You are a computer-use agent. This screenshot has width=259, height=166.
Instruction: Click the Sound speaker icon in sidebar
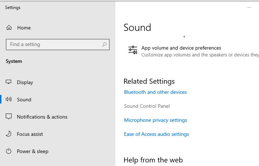pyautogui.click(x=9, y=99)
